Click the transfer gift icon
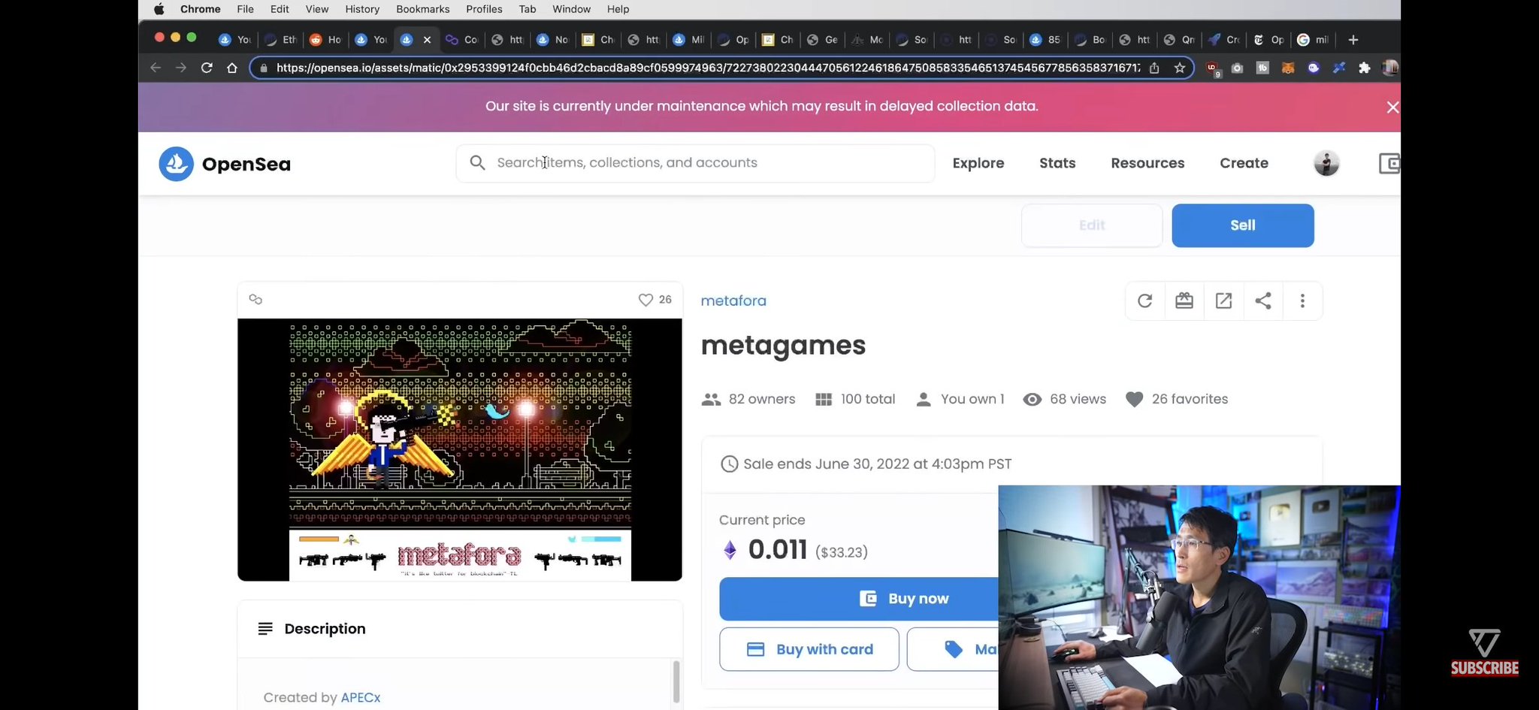Image resolution: width=1539 pixels, height=710 pixels. click(x=1184, y=301)
